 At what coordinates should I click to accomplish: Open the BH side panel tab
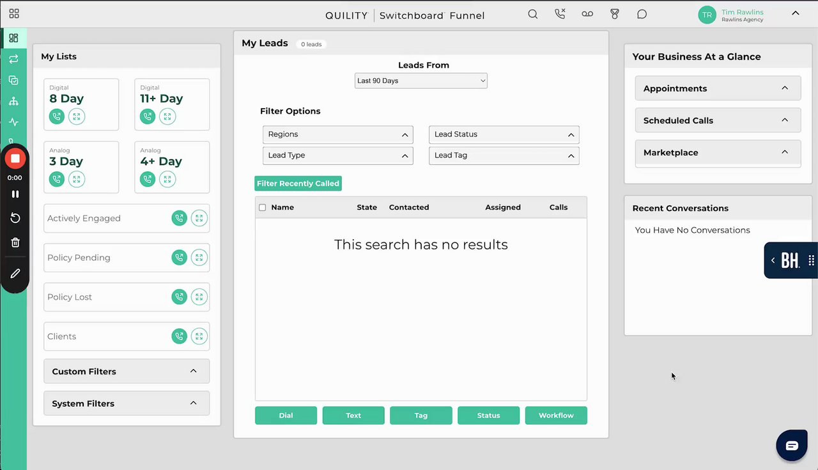click(x=791, y=260)
